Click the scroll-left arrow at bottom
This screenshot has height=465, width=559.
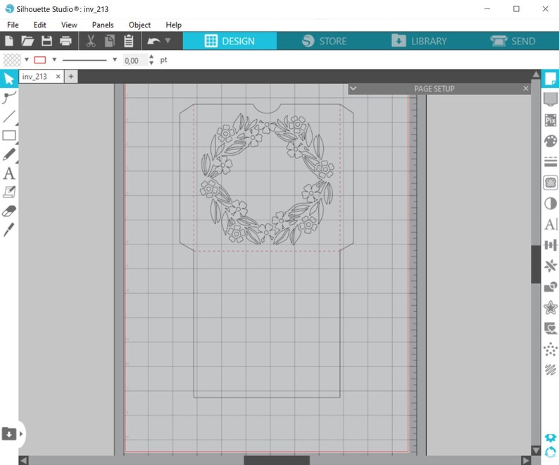tap(23, 460)
